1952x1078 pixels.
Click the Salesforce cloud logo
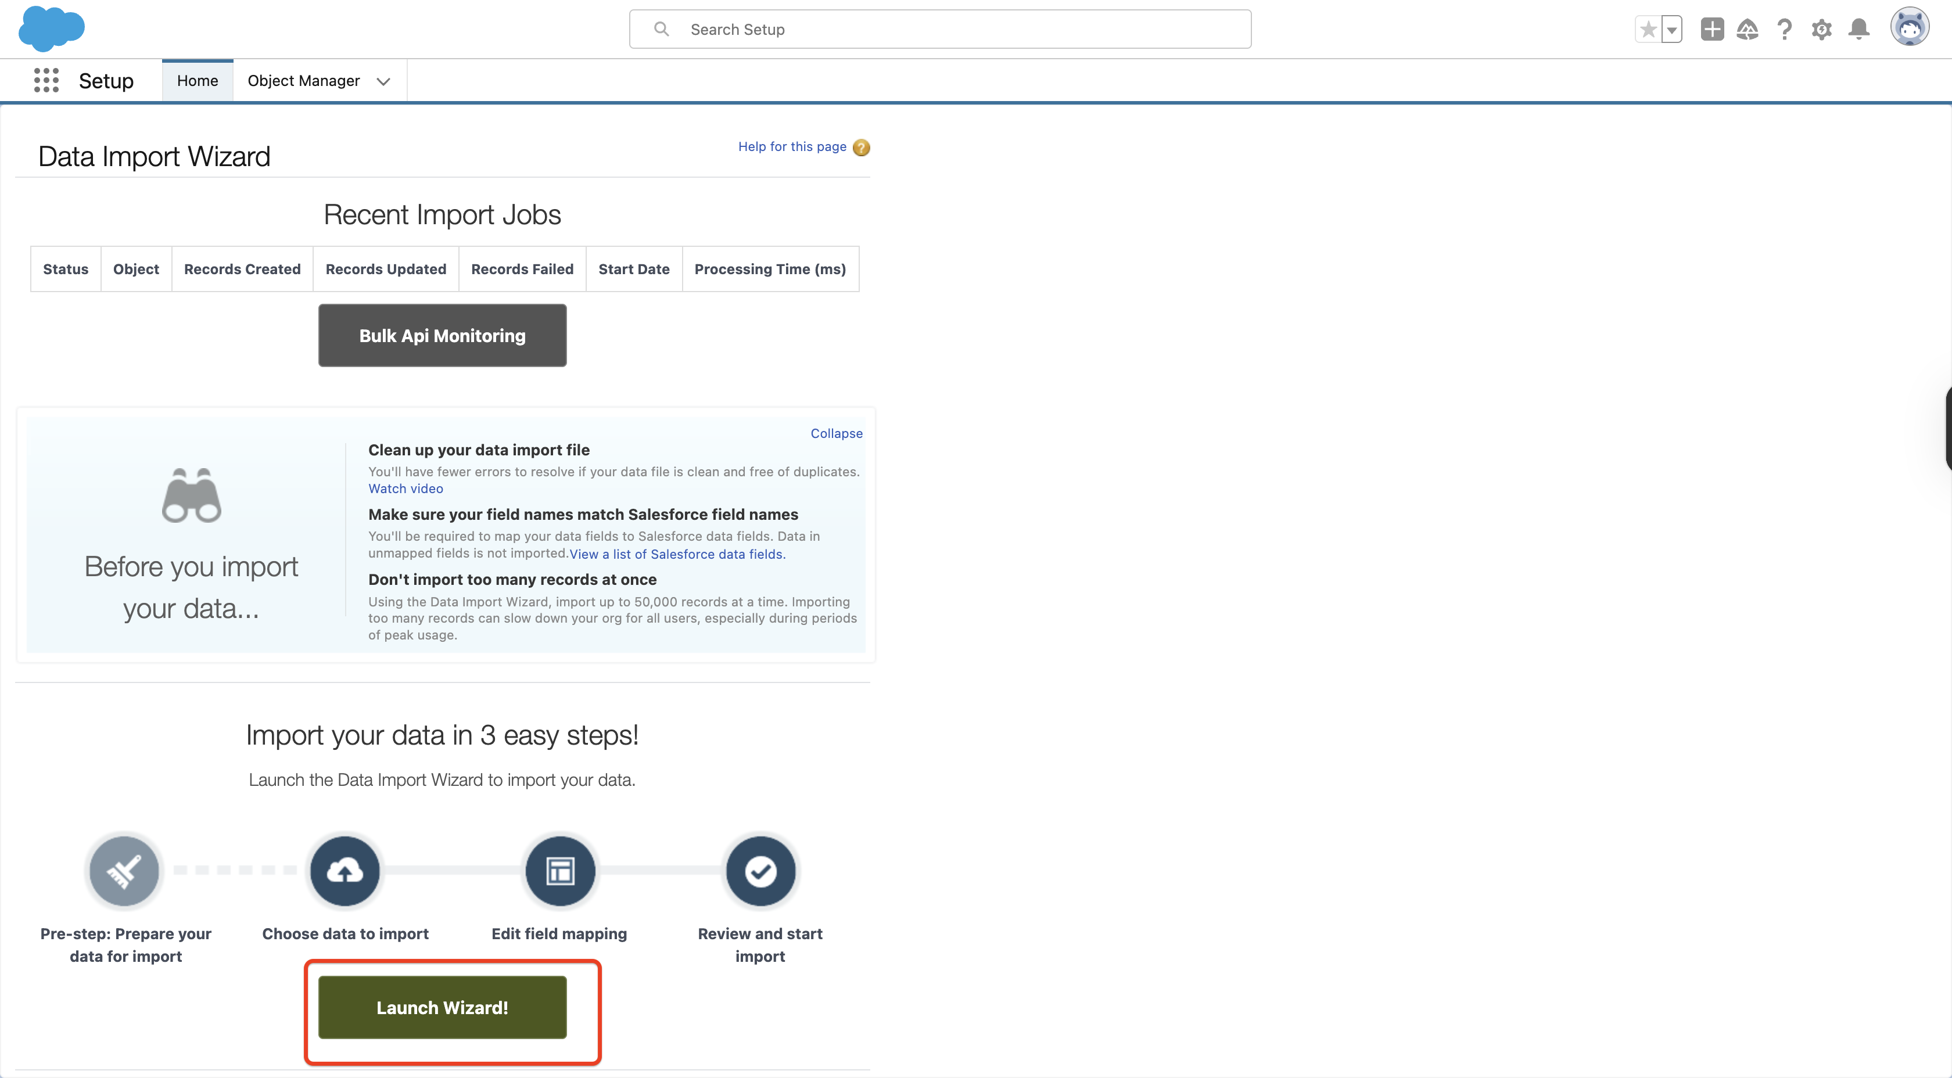[x=51, y=29]
